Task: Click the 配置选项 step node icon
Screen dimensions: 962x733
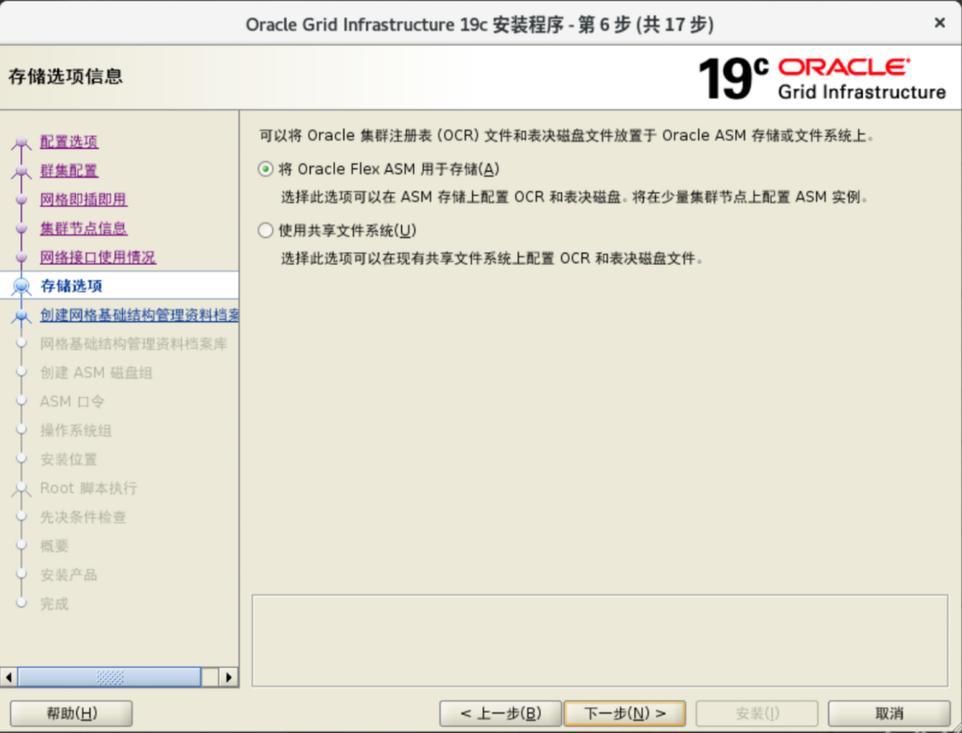Action: pyautogui.click(x=21, y=143)
